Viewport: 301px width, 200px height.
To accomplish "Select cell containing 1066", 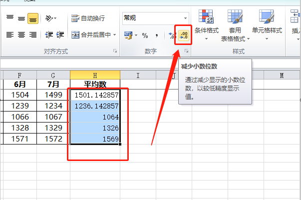I will click(x=20, y=116).
